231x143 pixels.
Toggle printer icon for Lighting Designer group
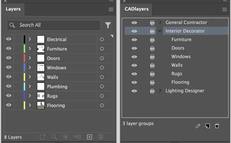click(152, 91)
